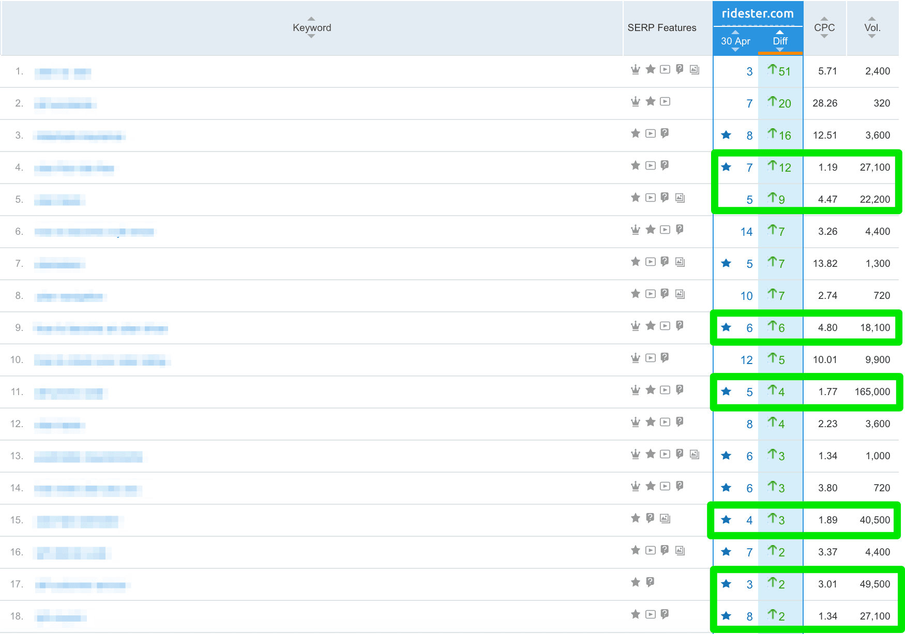This screenshot has height=634, width=905.
Task: Sort by the Diff column
Action: pyautogui.click(x=780, y=41)
